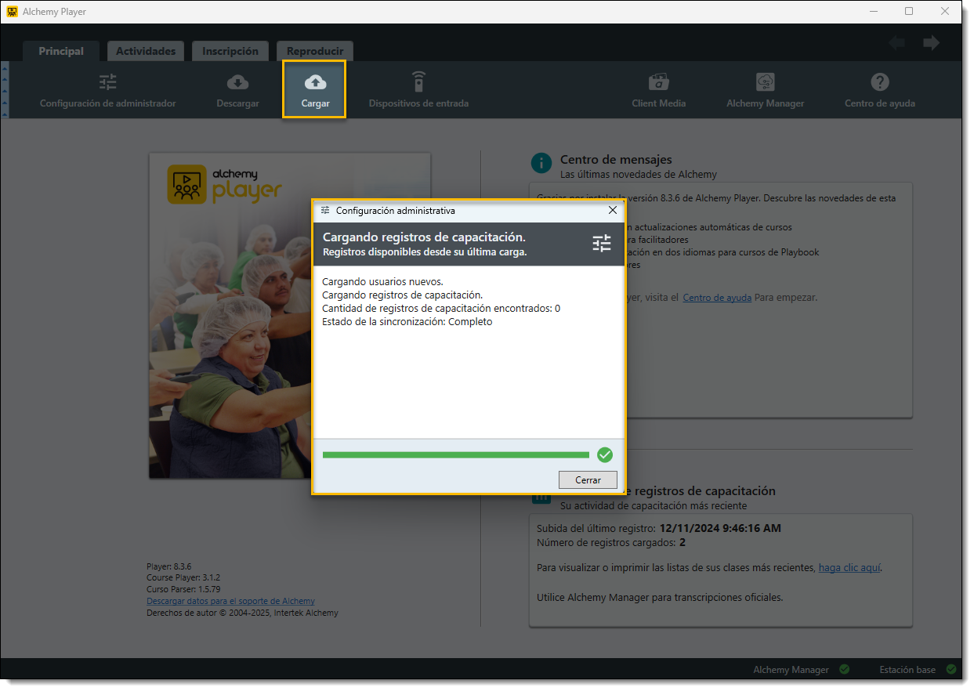Open the Centro de ayuda hyperlink
Screen dimensions: 974x691
click(717, 298)
